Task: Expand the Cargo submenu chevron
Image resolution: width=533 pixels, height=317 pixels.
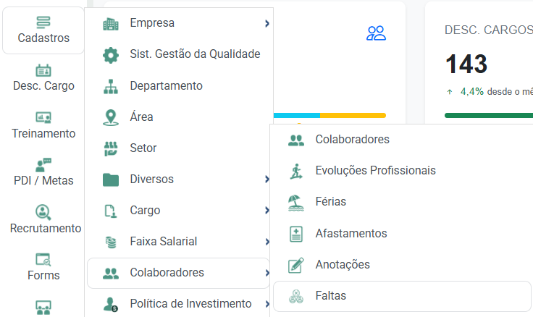Action: tap(267, 211)
